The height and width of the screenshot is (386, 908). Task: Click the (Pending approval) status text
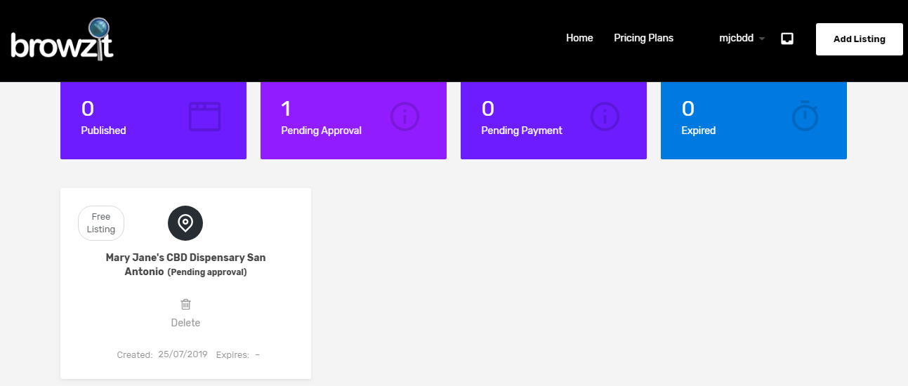[x=207, y=272]
